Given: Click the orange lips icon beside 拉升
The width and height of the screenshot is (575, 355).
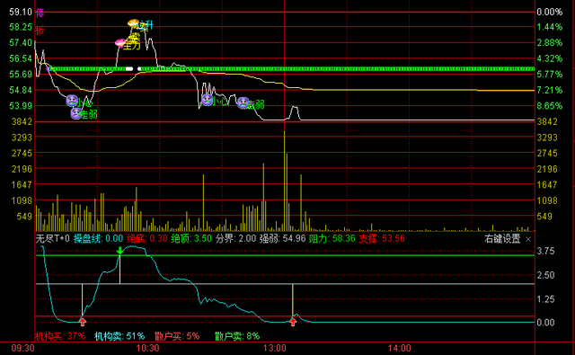Looking at the screenshot, I should pyautogui.click(x=133, y=23).
